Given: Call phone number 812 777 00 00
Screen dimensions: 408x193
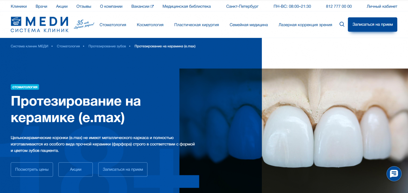Looking at the screenshot, I should coord(339,6).
